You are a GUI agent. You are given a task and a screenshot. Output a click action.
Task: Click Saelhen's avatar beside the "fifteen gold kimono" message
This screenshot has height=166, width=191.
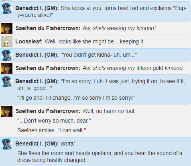[7, 68]
